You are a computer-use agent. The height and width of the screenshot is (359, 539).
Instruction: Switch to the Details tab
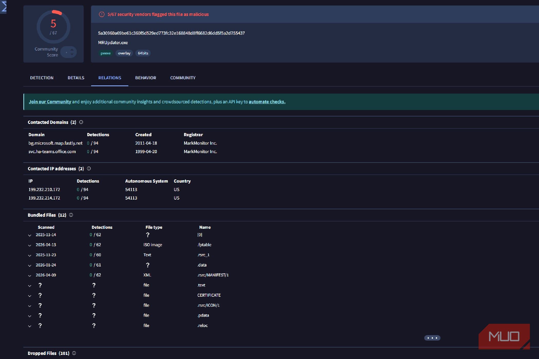click(x=76, y=78)
